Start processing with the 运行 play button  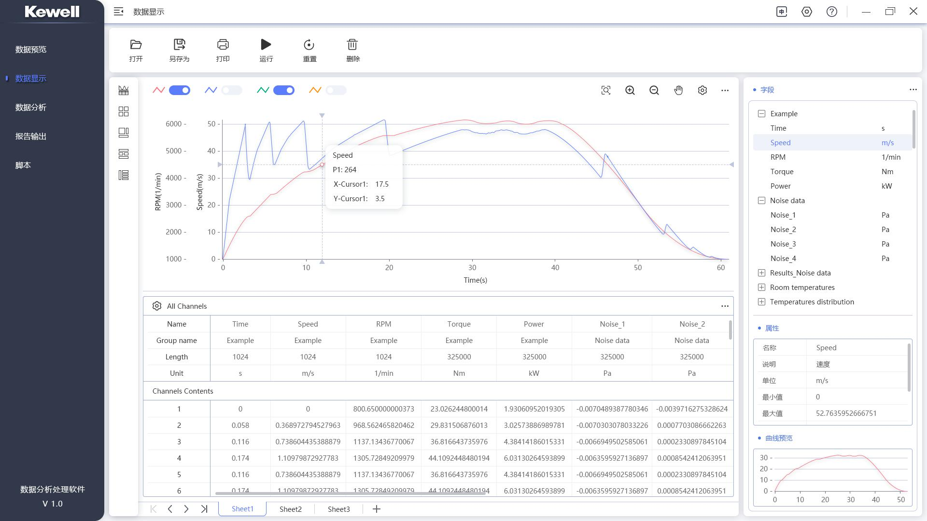[x=266, y=45]
